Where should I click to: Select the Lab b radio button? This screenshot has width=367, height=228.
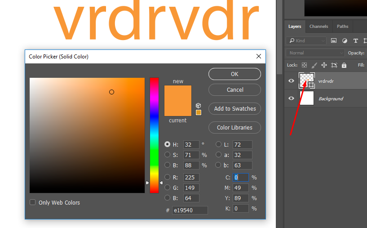[x=218, y=165]
